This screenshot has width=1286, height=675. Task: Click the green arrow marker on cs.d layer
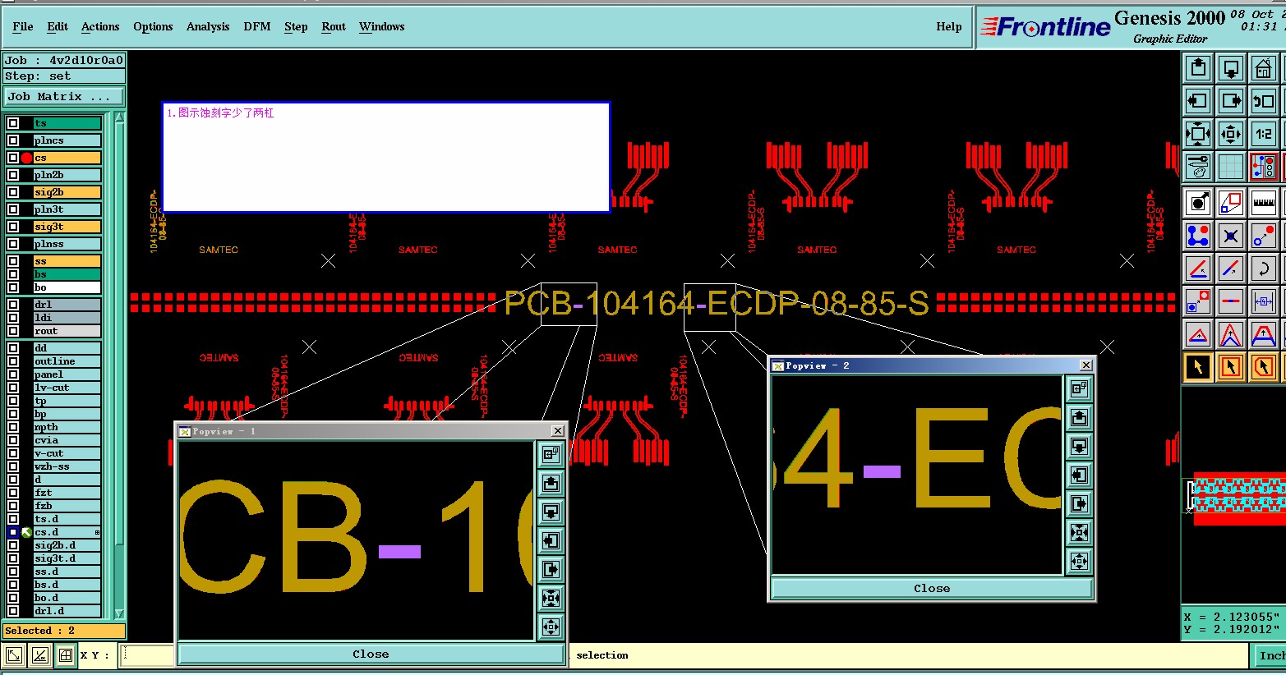[27, 532]
